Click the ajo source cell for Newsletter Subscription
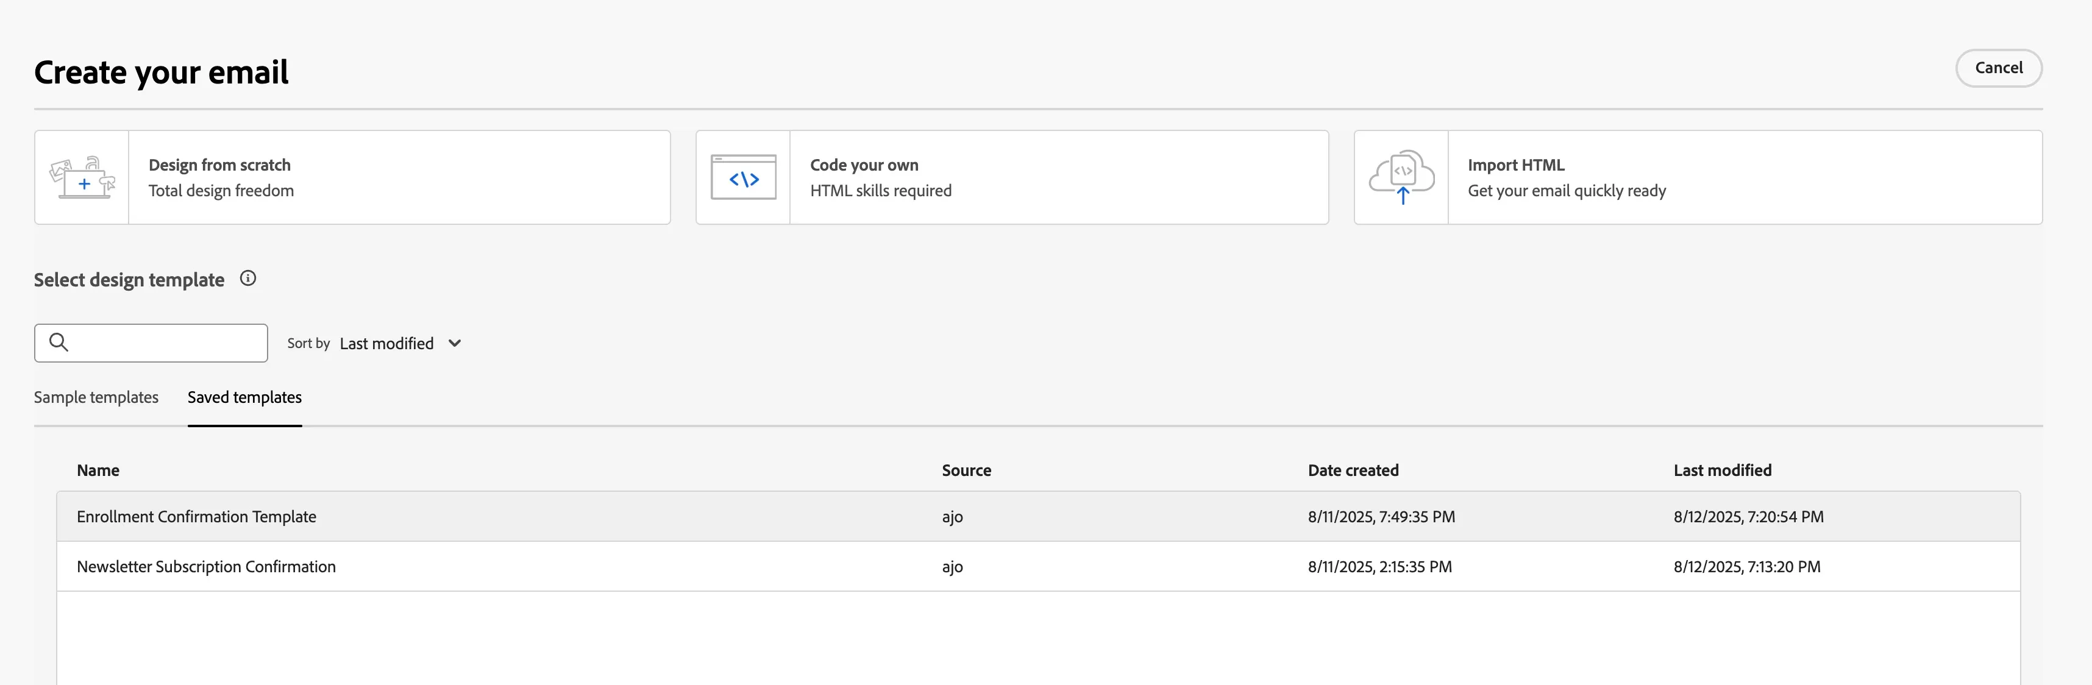Viewport: 2092px width, 685px height. [x=953, y=567]
